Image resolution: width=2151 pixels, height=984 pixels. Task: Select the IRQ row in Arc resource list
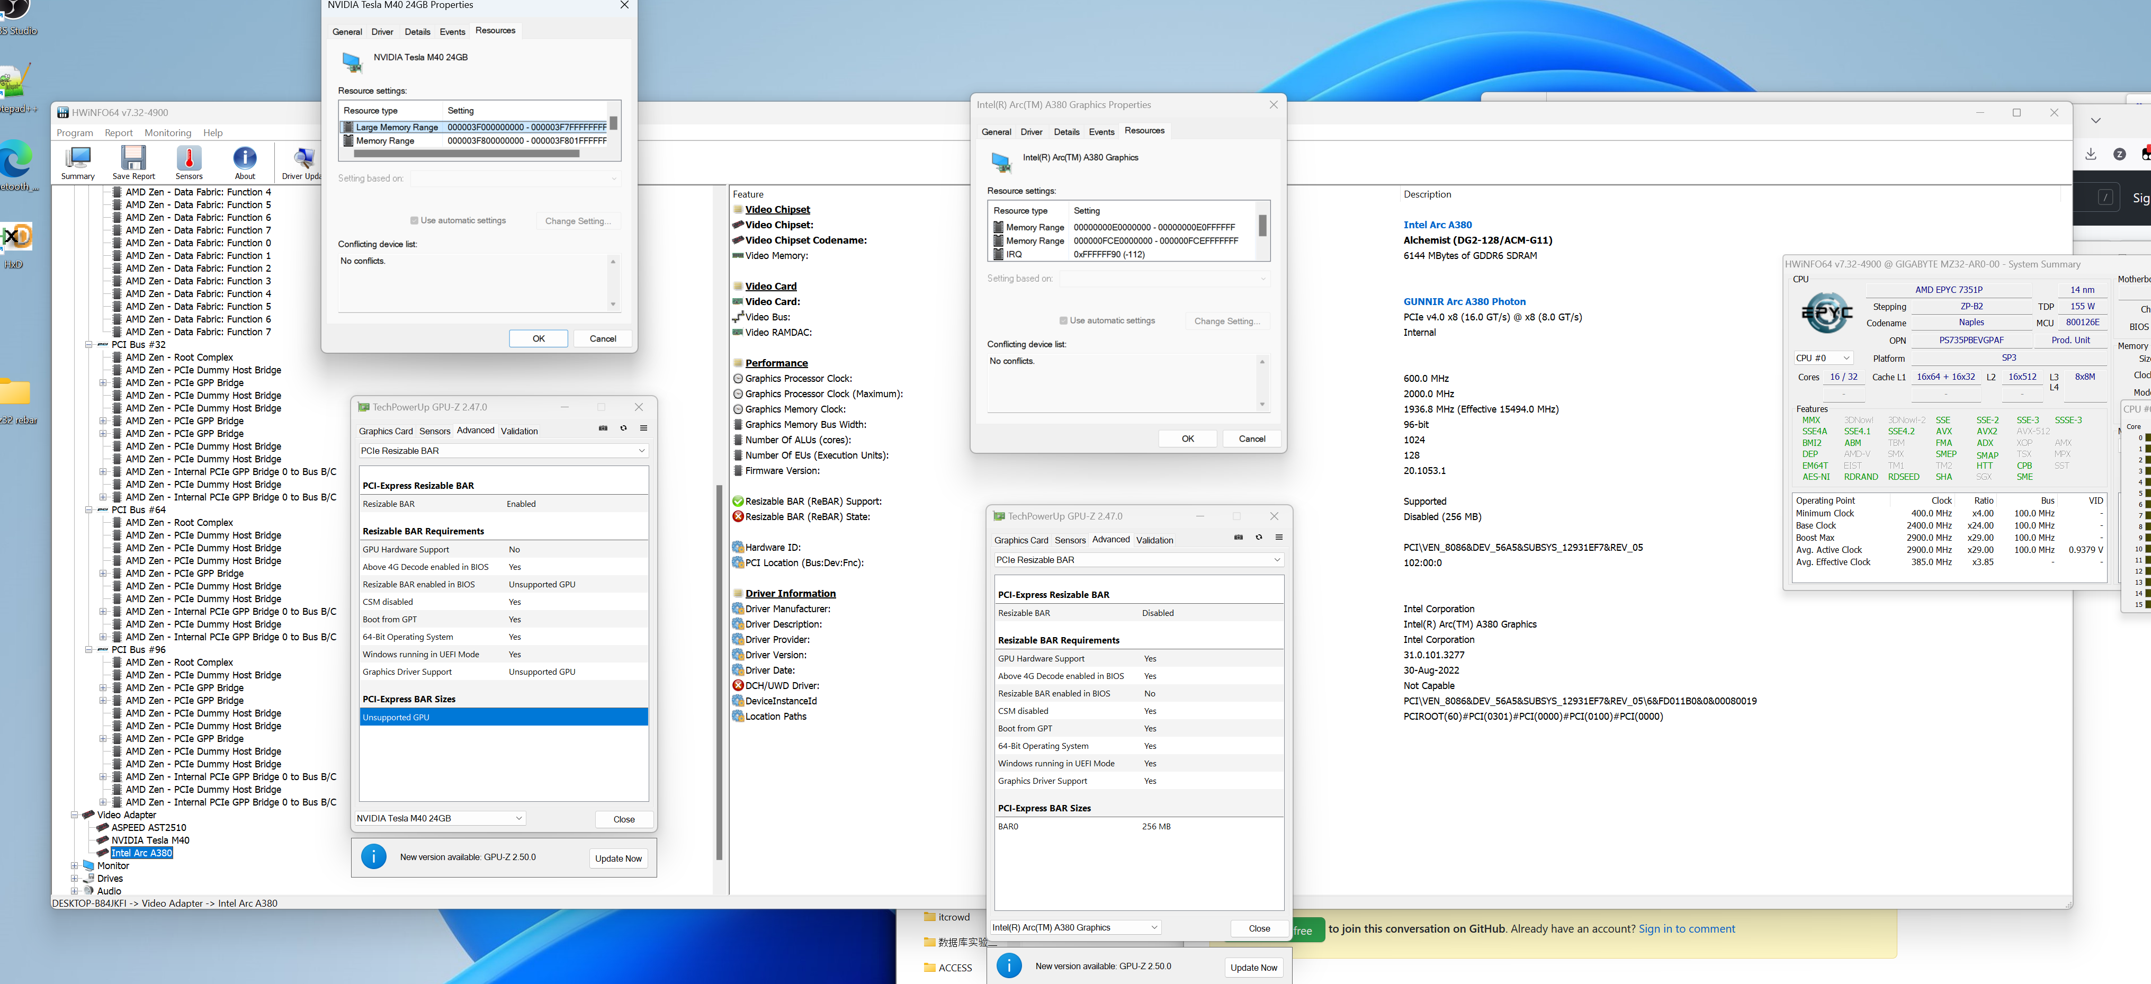(x=1122, y=255)
